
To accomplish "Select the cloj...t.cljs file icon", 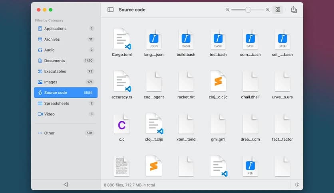I will click(154, 124).
